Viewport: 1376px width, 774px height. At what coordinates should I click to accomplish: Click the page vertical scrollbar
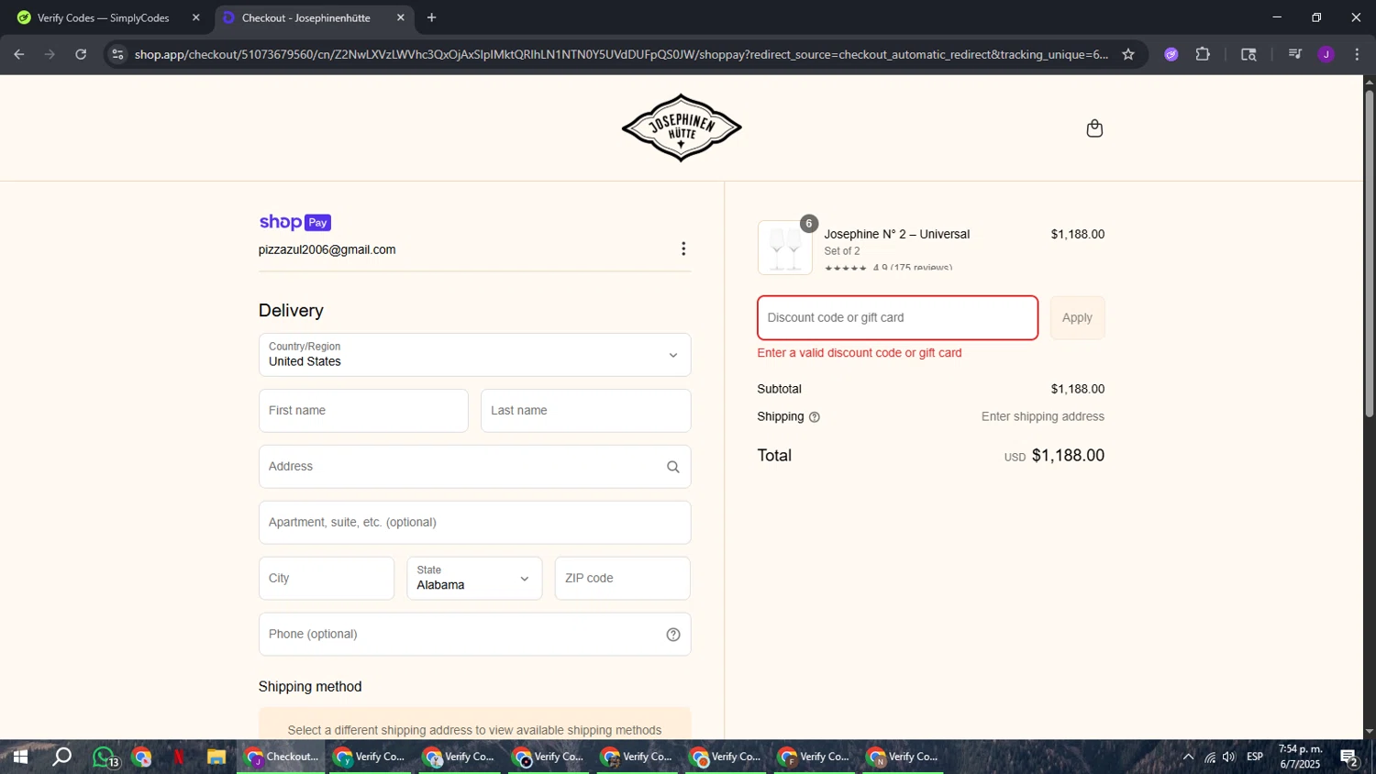[x=1370, y=252]
